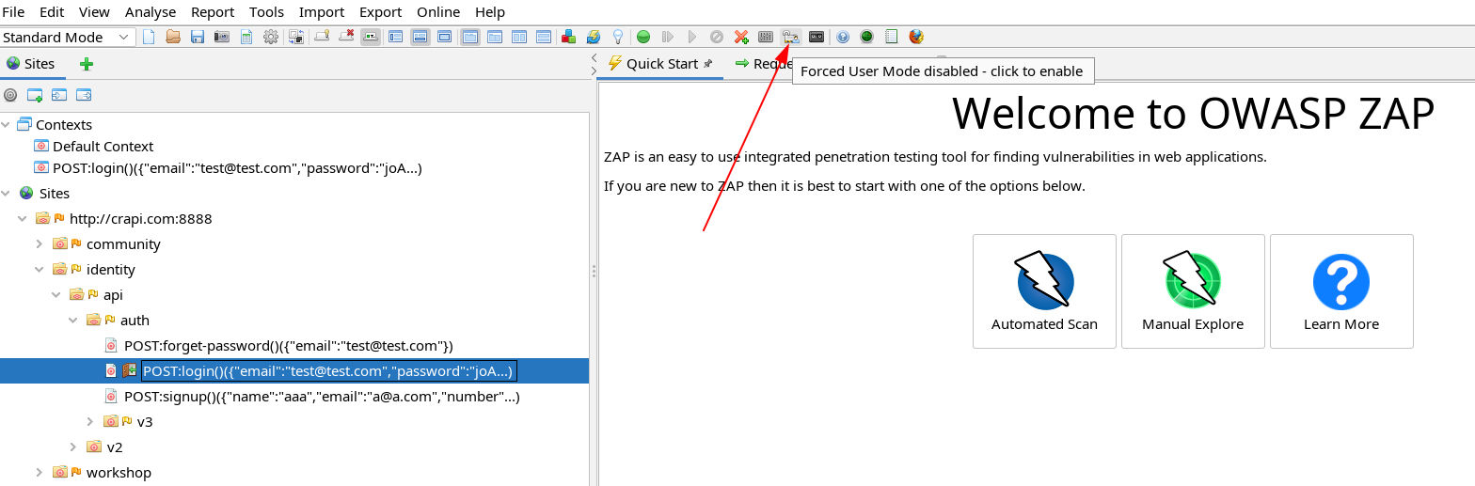Open the Report menu
This screenshot has height=486, width=1475.
(x=213, y=12)
